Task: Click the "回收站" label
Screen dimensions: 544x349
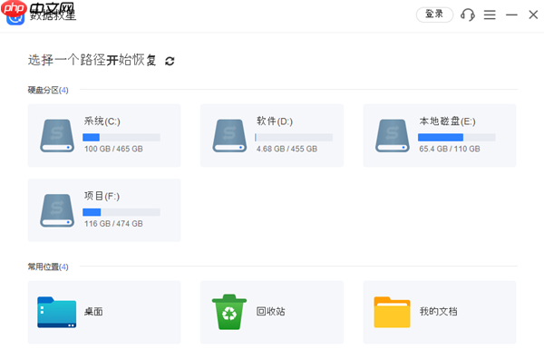Action: [270, 312]
